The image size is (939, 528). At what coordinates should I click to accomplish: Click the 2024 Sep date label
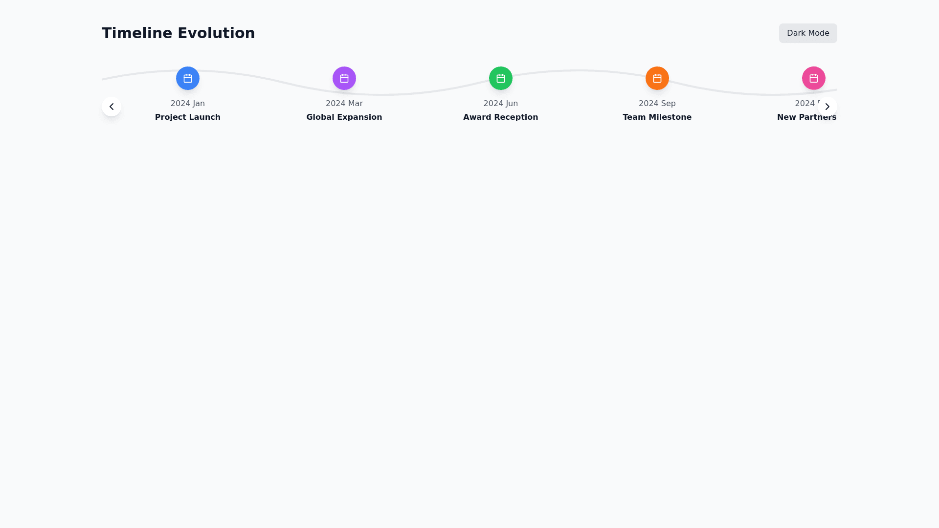click(657, 104)
